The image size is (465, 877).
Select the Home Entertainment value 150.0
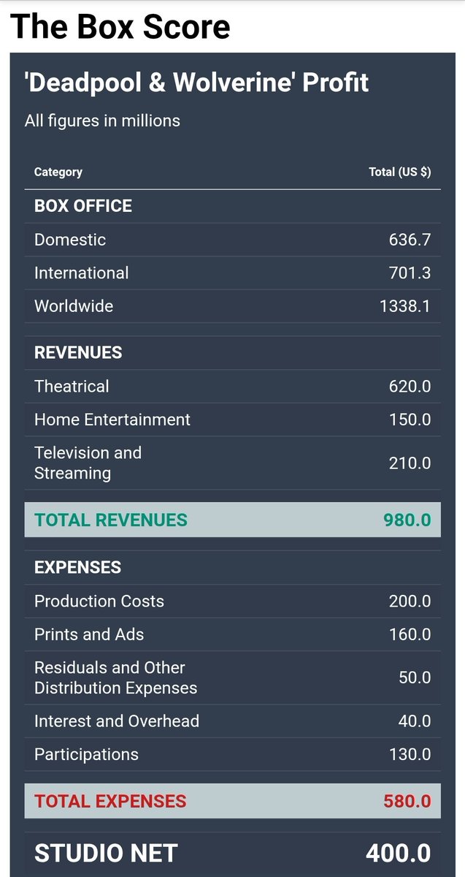coord(410,419)
